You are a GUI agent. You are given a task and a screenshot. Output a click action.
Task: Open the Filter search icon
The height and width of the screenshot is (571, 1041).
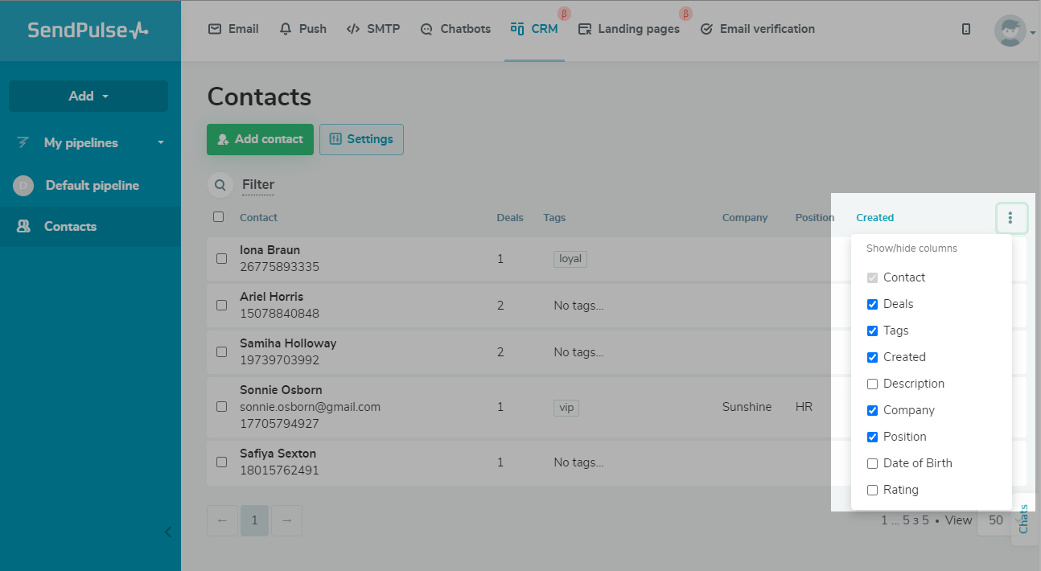coord(220,185)
